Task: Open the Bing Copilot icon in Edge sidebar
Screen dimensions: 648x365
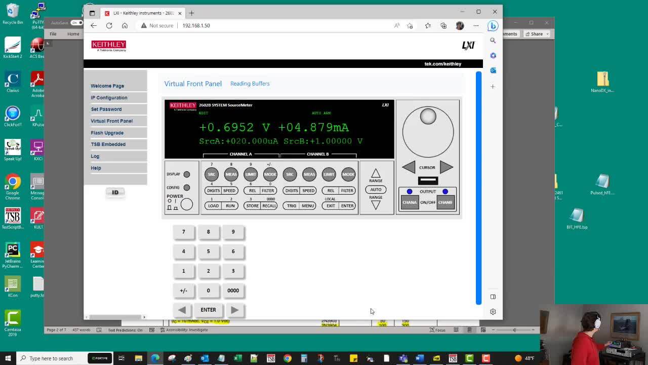Action: click(493, 25)
